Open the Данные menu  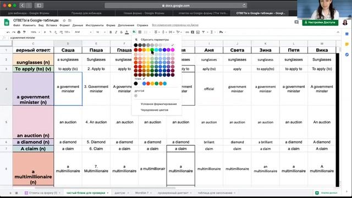point(78,25)
